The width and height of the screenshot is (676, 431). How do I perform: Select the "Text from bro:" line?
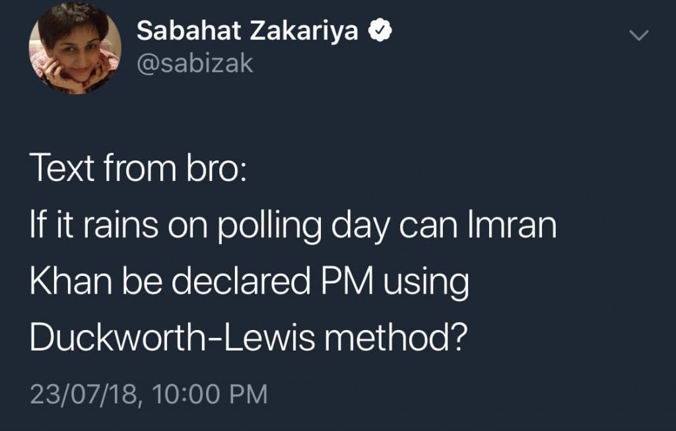click(137, 170)
